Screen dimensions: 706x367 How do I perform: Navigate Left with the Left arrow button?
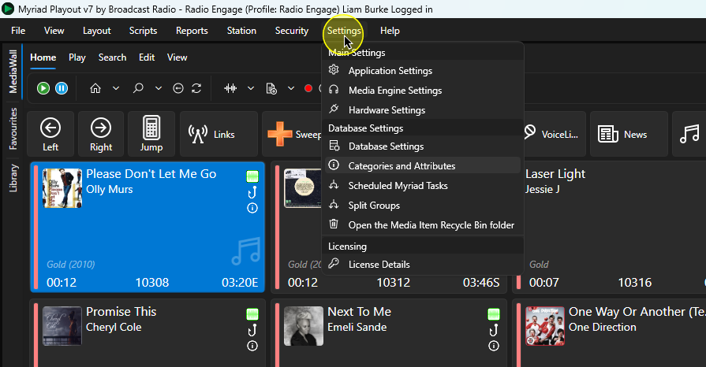pos(50,134)
